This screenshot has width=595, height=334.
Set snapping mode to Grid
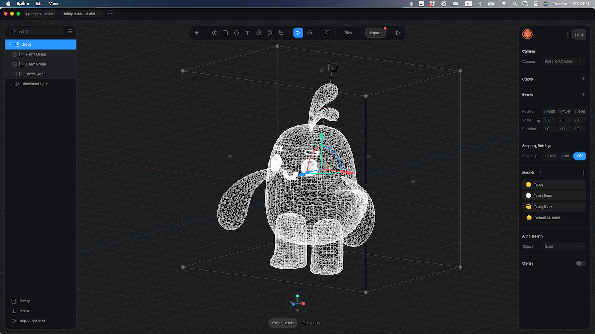[566, 156]
